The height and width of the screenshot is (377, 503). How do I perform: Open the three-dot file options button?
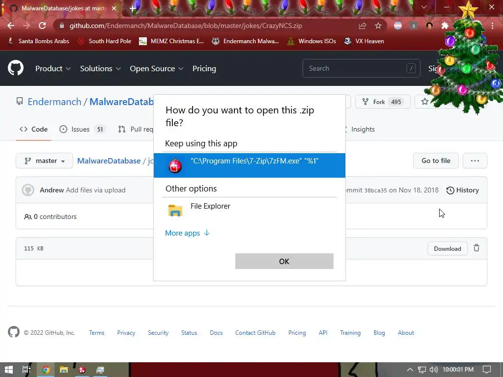(475, 161)
